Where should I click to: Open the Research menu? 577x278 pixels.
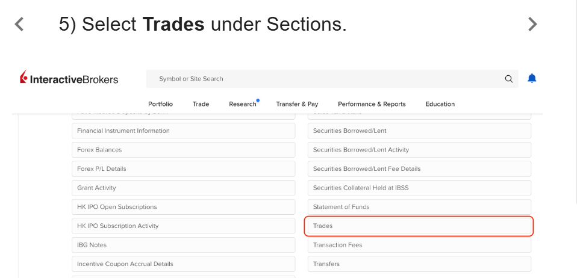pos(243,104)
